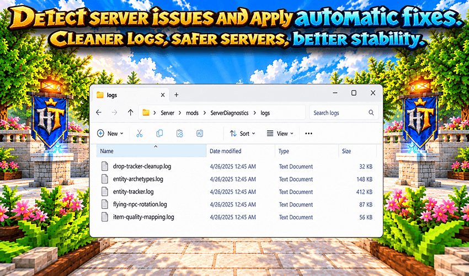This screenshot has height=276, width=469.
Task: Click the 56 KB size value
Action: pos(366,217)
